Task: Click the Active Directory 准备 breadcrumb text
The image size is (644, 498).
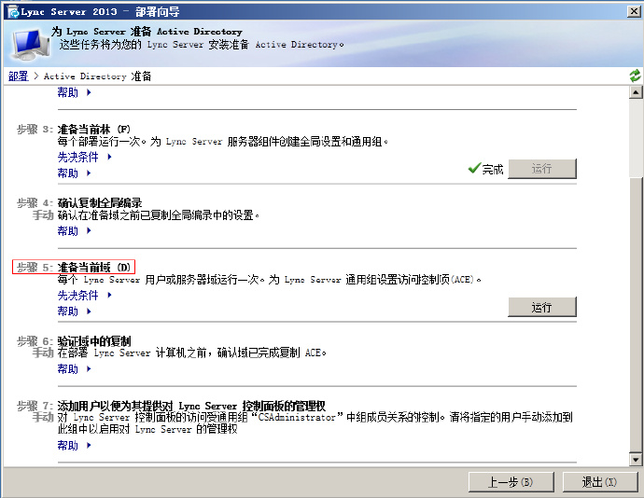Action: click(x=98, y=76)
